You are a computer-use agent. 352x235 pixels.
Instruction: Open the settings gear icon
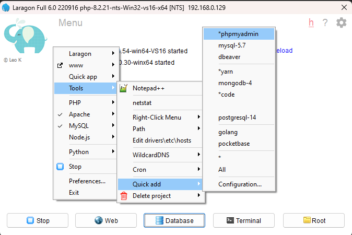[x=341, y=22]
